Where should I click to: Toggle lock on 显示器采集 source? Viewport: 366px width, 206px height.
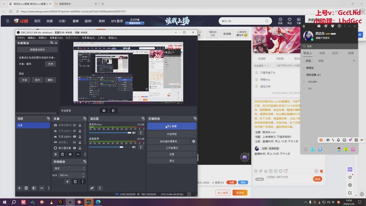click(x=80, y=148)
